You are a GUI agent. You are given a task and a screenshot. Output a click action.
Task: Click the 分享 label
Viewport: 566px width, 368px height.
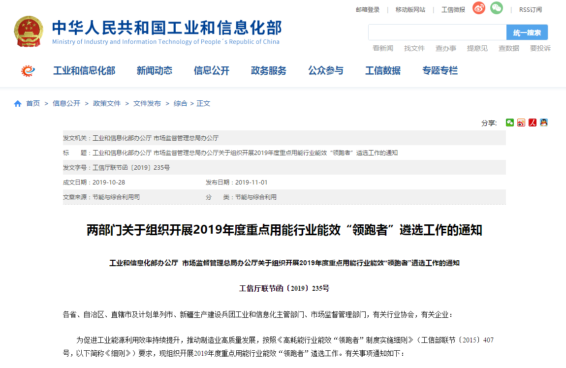(x=489, y=123)
